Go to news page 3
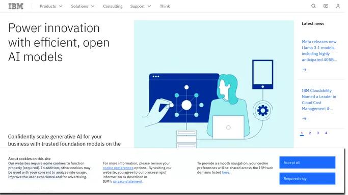348x195 pixels. pyautogui.click(x=318, y=133)
